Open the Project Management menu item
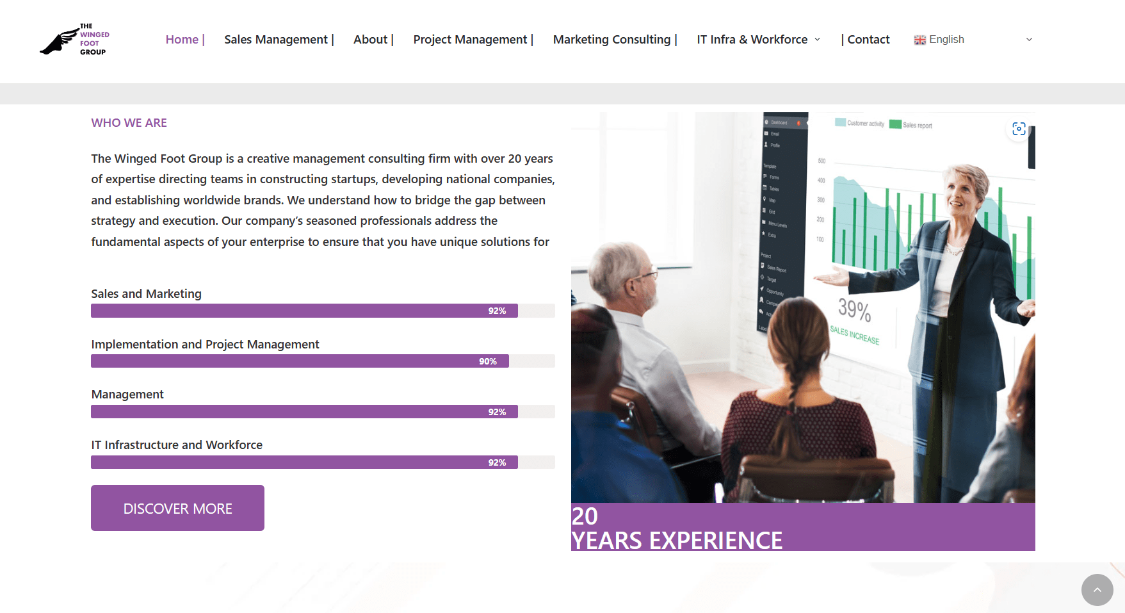Image resolution: width=1125 pixels, height=613 pixels. pos(470,40)
